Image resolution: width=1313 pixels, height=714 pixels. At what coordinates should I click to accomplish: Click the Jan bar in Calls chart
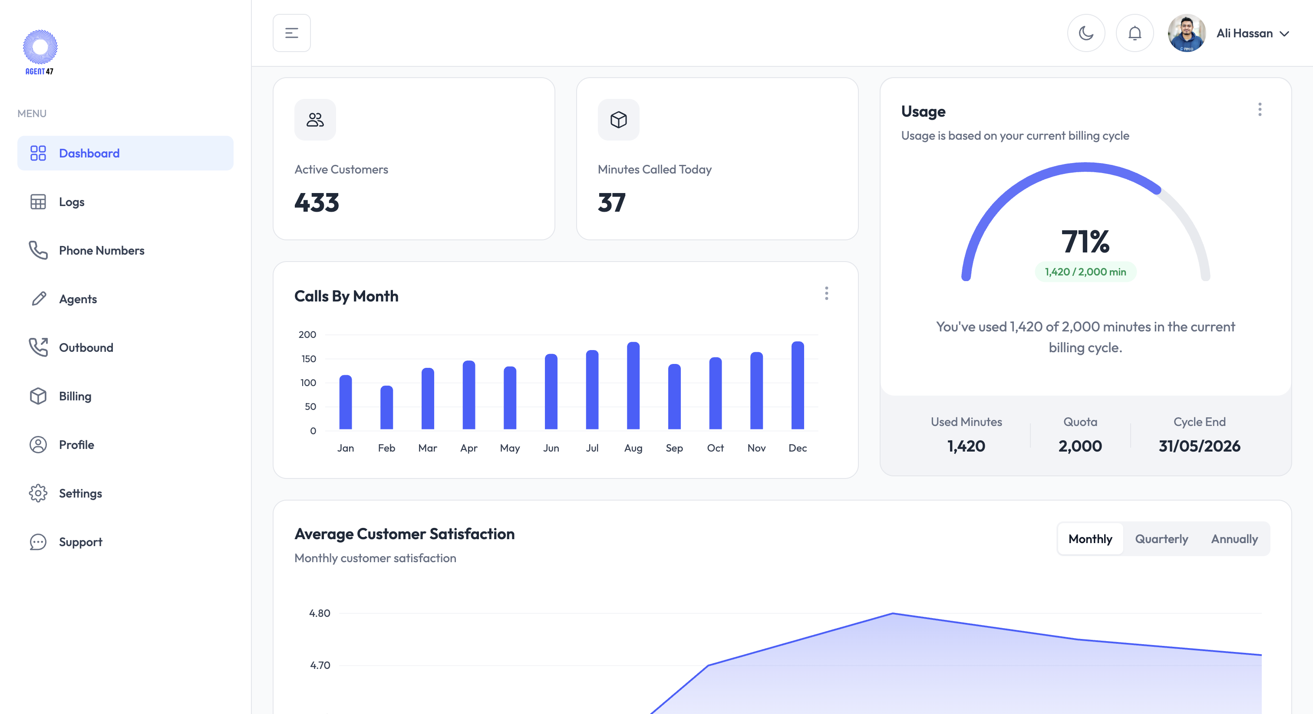[x=346, y=402]
